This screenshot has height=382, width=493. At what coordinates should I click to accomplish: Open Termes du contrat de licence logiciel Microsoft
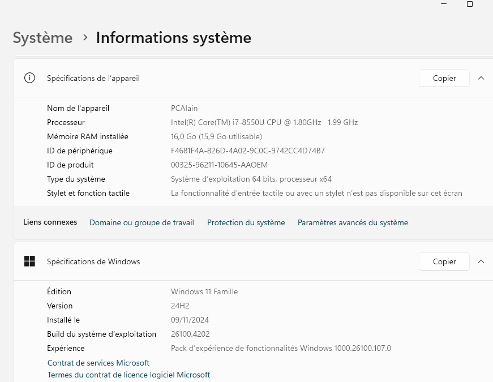[x=128, y=375]
